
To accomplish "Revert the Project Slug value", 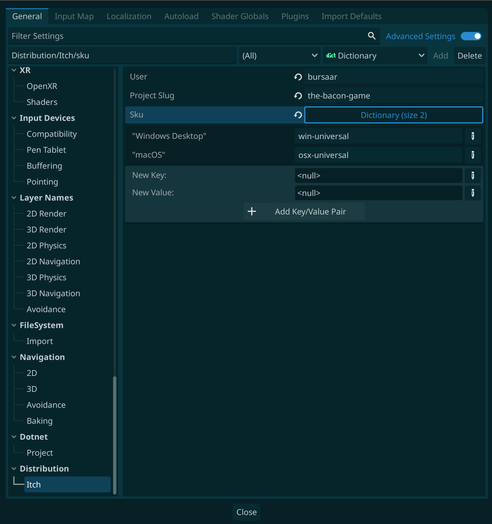I will (298, 96).
